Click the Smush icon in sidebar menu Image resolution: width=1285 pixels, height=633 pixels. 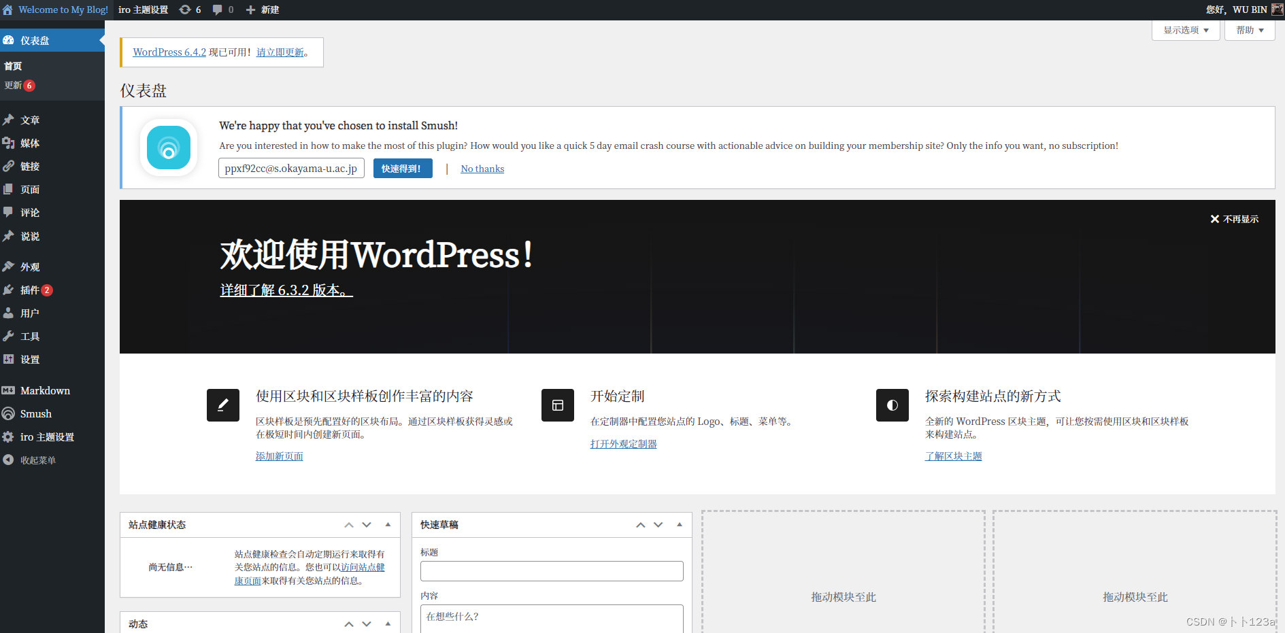click(8, 413)
